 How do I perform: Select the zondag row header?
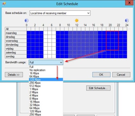[16, 56]
